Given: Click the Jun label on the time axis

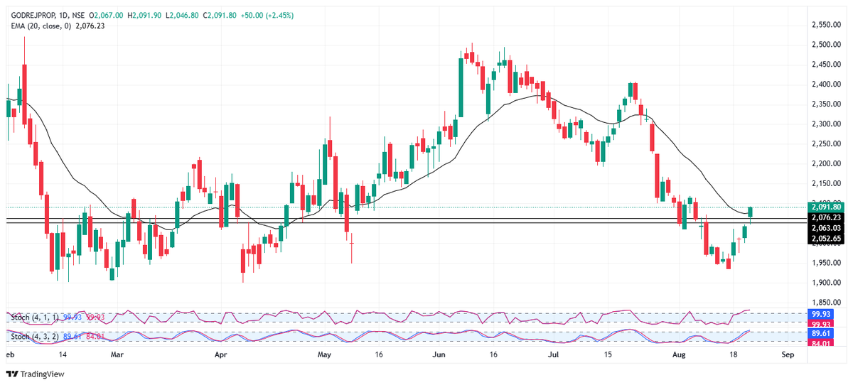Looking at the screenshot, I should click(439, 353).
